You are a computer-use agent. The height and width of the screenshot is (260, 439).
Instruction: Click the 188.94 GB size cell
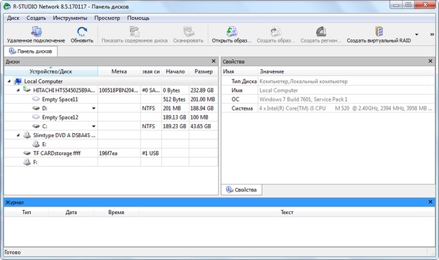coord(202,108)
